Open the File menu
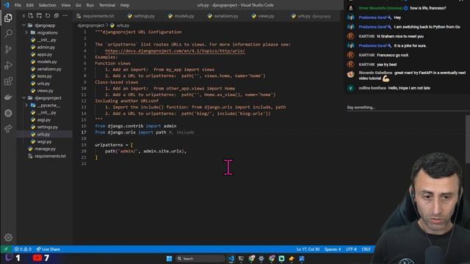Image resolution: width=470 pixels, height=264 pixels. point(18,5)
